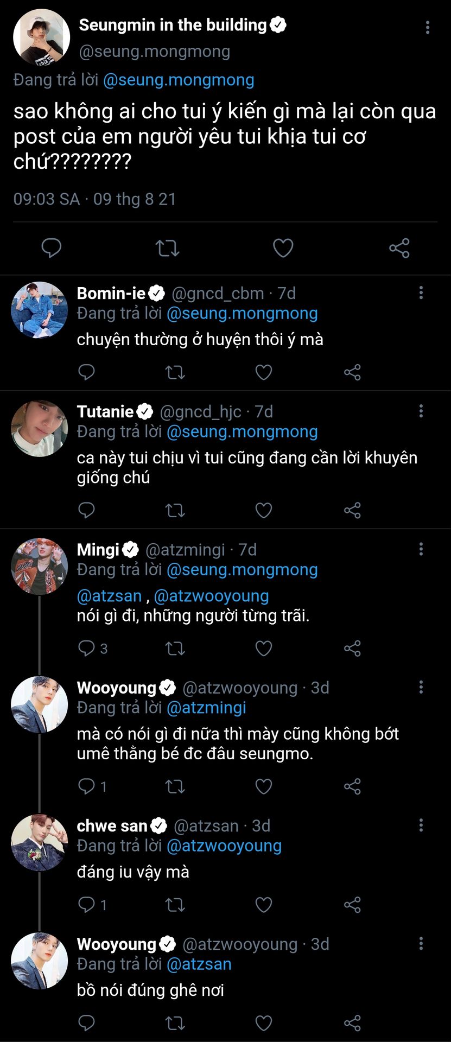This screenshot has height=1042, width=451.
Task: Like the main Seungmin tweet
Action: coord(283,248)
